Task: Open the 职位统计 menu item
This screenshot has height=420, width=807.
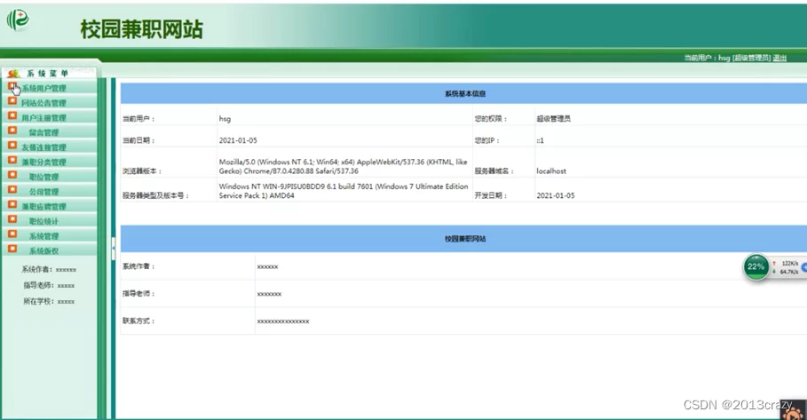Action: pos(44,221)
